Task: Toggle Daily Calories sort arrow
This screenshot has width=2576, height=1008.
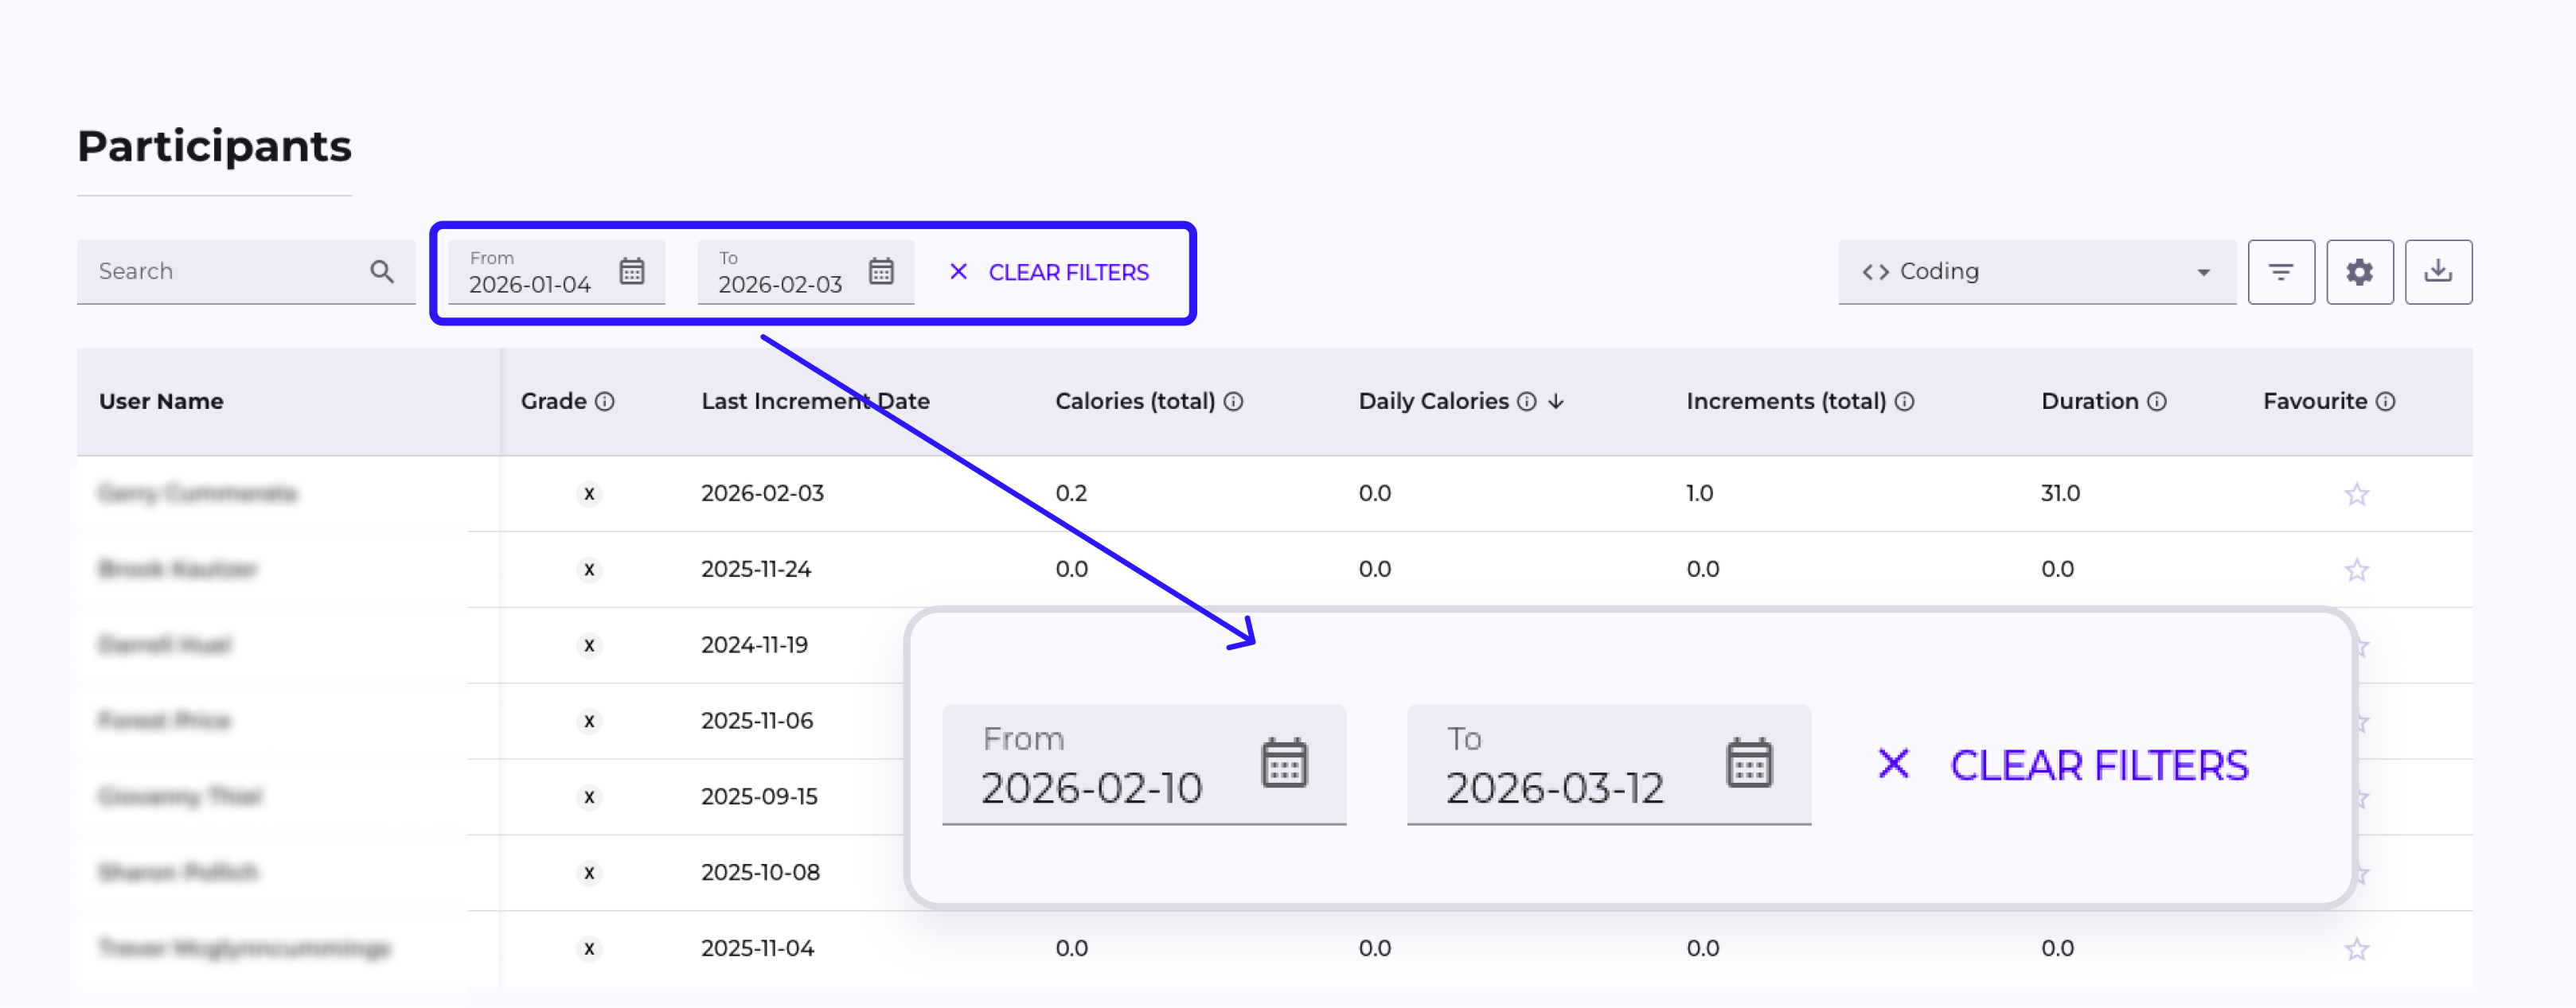Action: pyautogui.click(x=1555, y=402)
